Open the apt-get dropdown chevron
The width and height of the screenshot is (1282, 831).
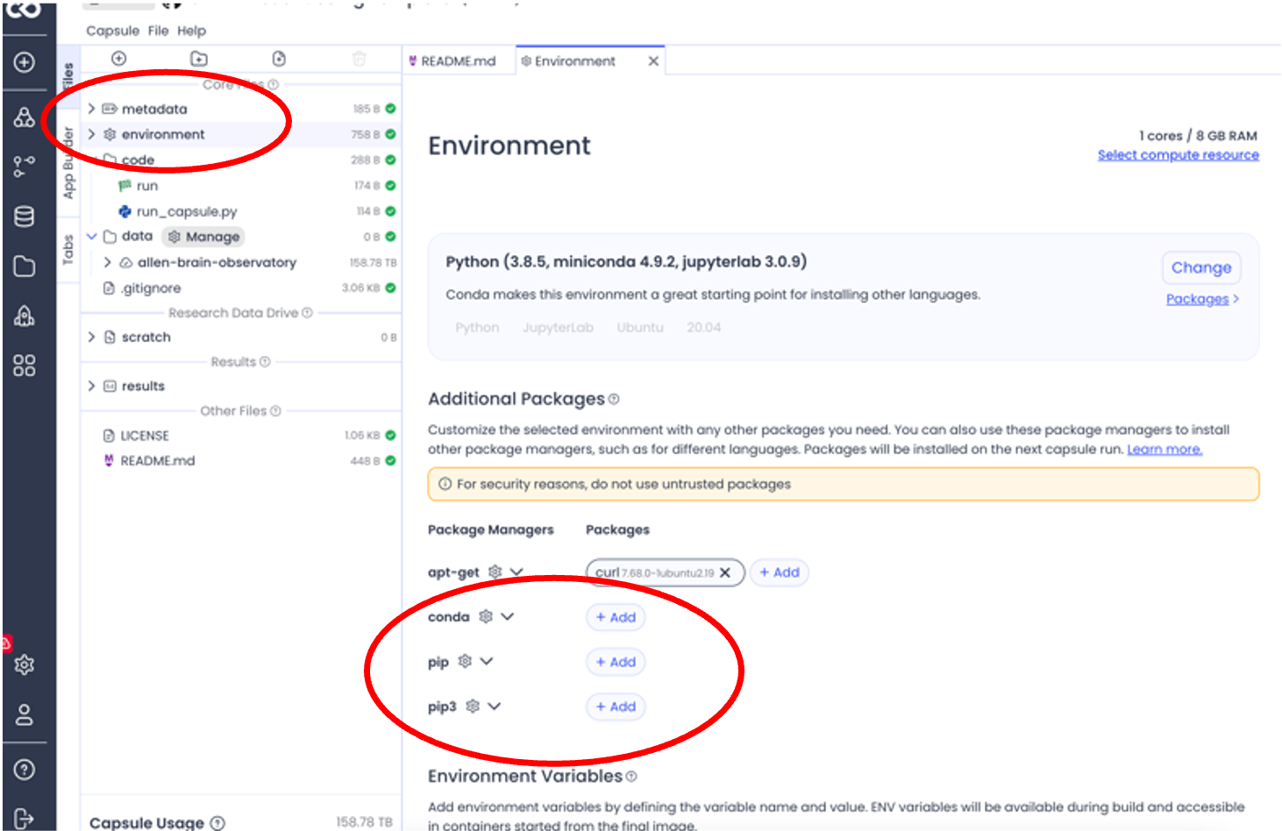pos(516,572)
